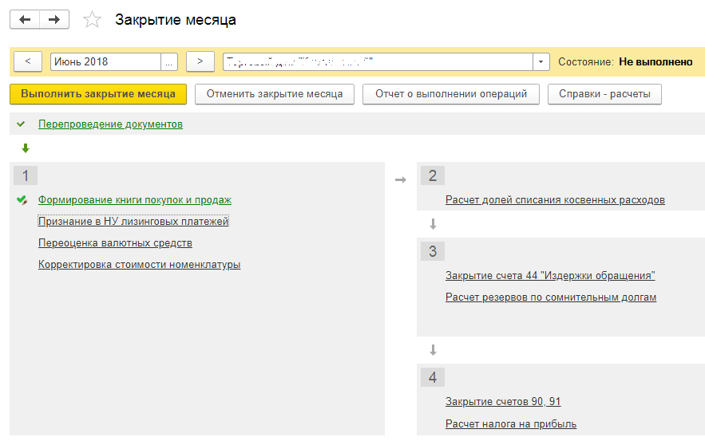Click status icon beside Формирование книги покупок

[x=22, y=200]
